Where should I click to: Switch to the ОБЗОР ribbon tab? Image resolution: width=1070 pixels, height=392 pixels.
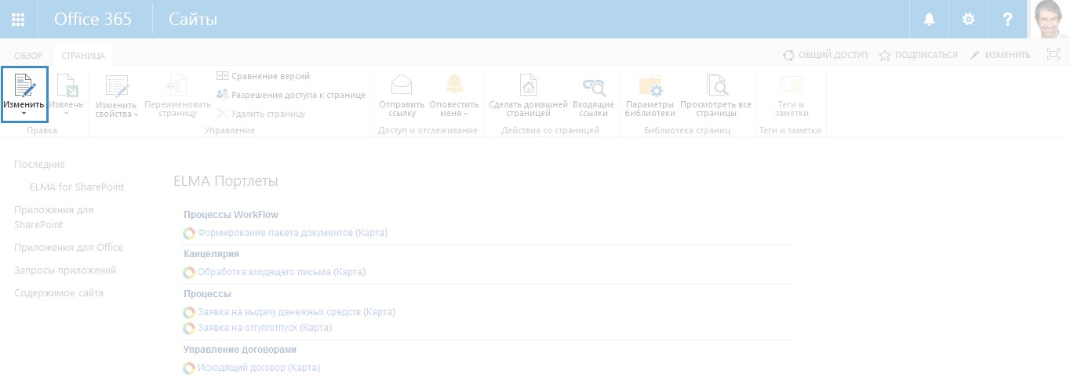point(29,55)
